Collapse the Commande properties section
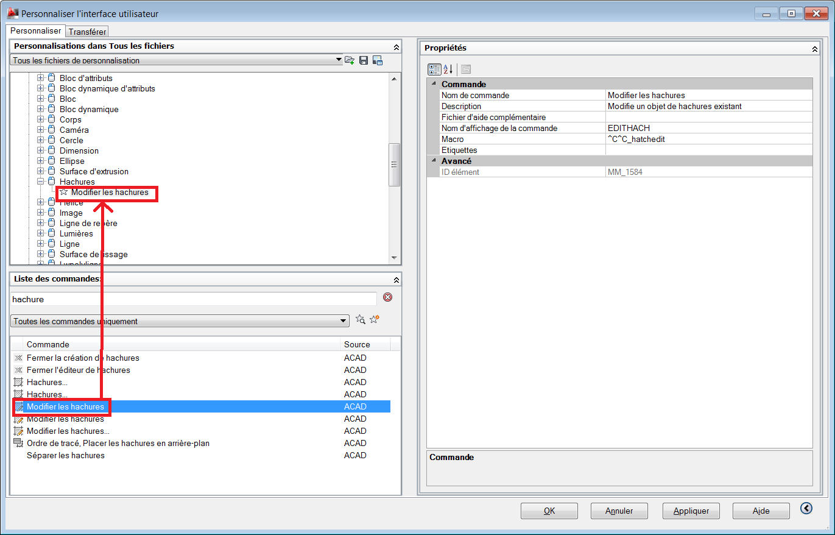 click(x=434, y=84)
